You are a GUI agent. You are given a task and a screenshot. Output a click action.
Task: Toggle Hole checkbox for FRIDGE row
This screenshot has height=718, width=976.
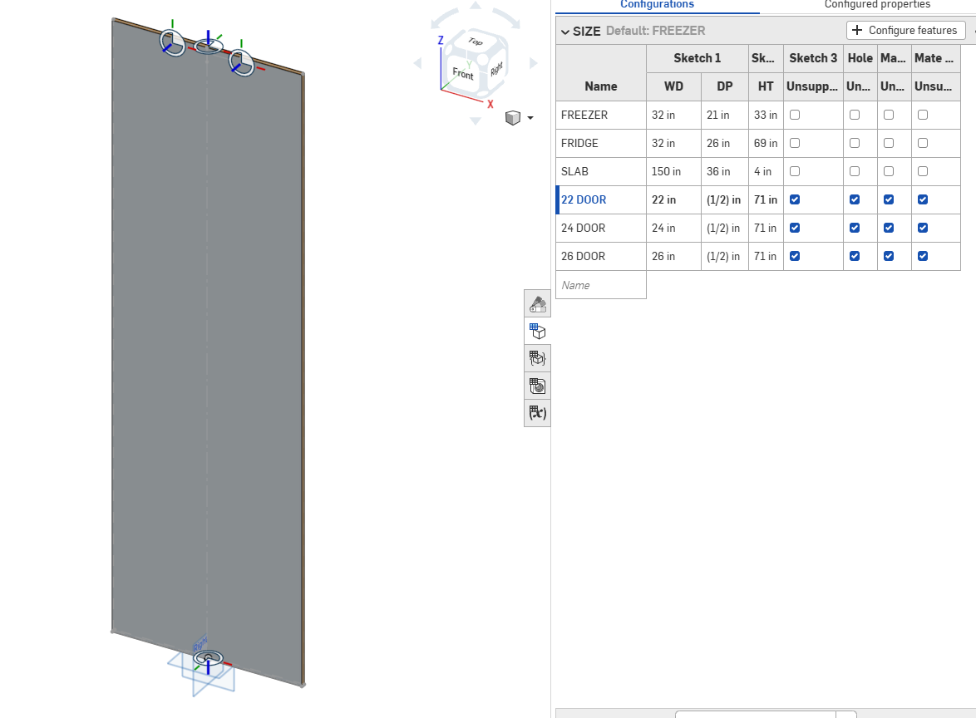pos(855,143)
